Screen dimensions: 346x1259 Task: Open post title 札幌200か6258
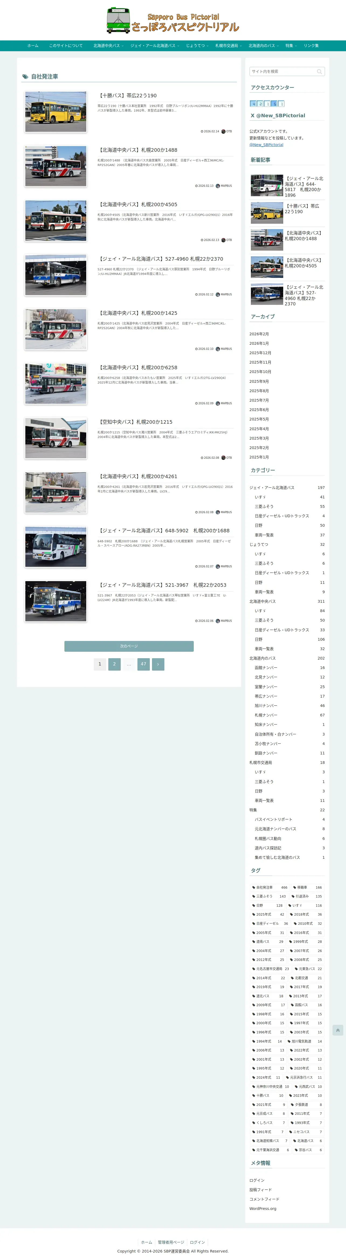point(138,368)
